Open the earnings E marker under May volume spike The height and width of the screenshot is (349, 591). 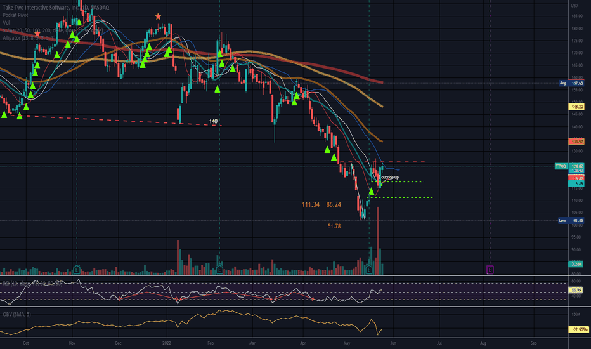tap(369, 270)
